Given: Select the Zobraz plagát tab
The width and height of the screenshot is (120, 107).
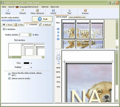Looking at the screenshot, I should coord(61,17).
